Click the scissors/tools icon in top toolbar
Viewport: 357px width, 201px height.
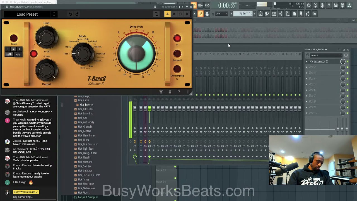pyautogui.click(x=315, y=5)
